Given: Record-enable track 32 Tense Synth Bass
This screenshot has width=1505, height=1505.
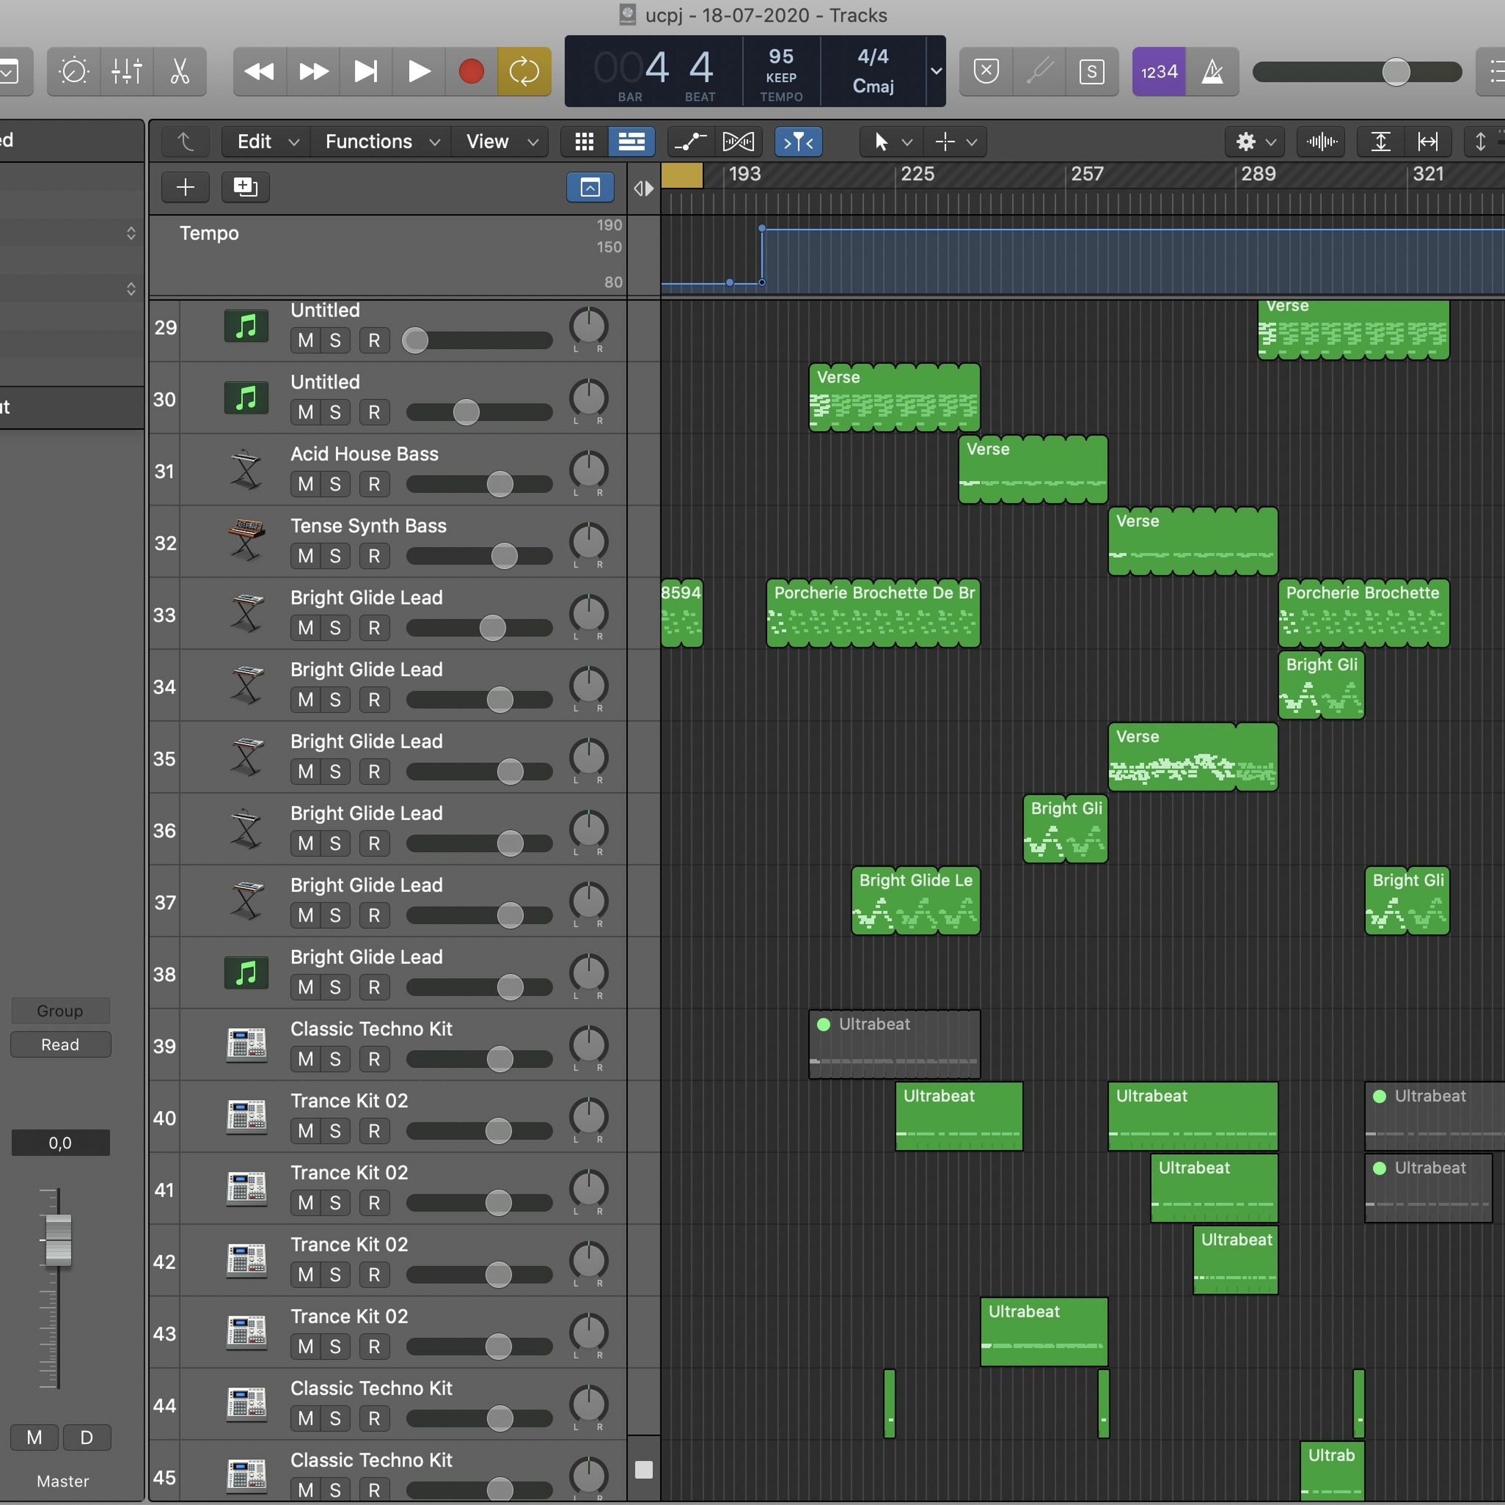Looking at the screenshot, I should (374, 556).
